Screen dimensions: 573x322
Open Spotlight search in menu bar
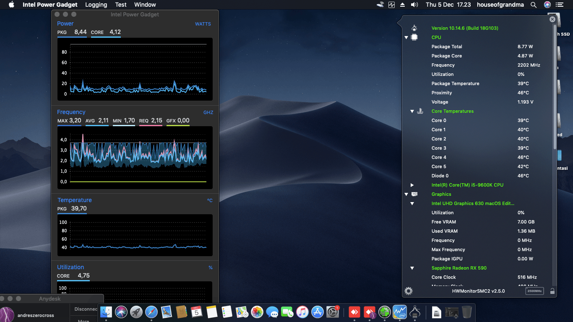coord(534,5)
